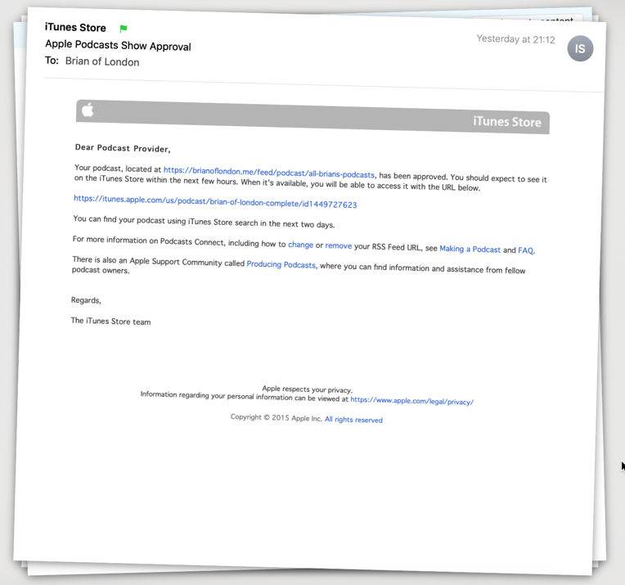Click 'Copyright © 2015 Apple Inc.' text
625x585 pixels.
pyautogui.click(x=277, y=417)
